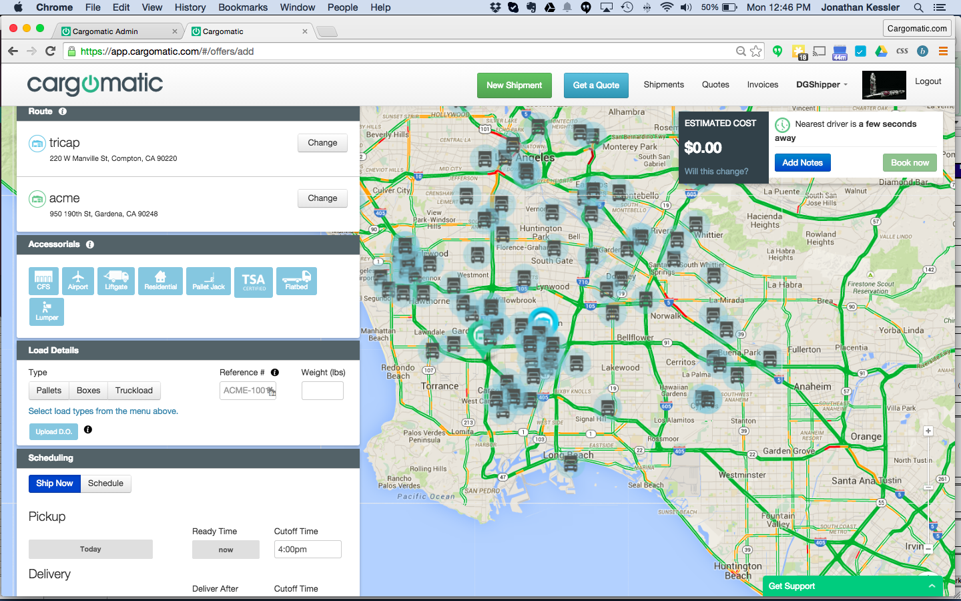Select the Residential accessorial icon

(161, 281)
